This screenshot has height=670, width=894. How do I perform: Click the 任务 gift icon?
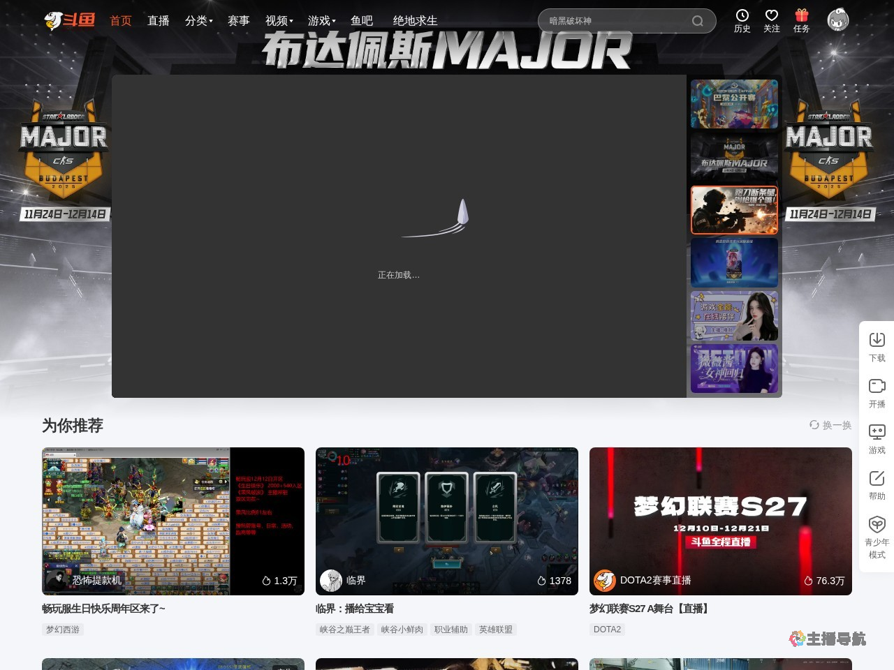tap(801, 20)
